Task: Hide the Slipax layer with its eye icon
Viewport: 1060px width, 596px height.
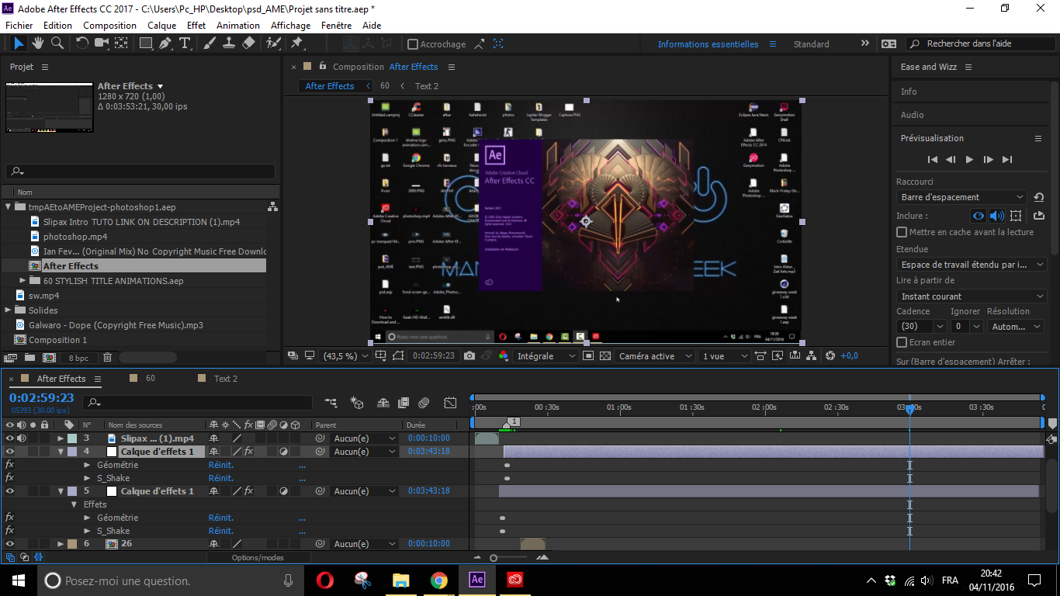Action: pyautogui.click(x=10, y=438)
